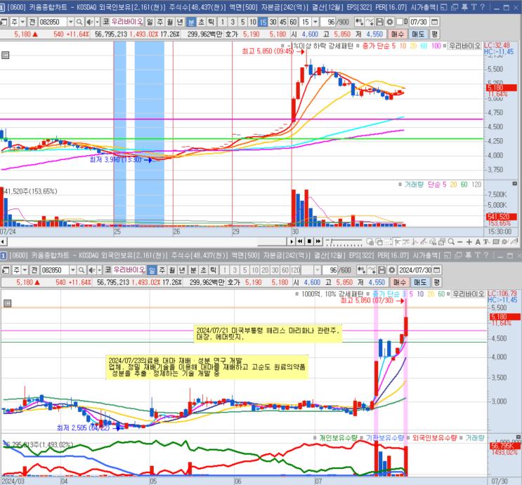Click the 평 button in the top chart

pyautogui.click(x=434, y=34)
